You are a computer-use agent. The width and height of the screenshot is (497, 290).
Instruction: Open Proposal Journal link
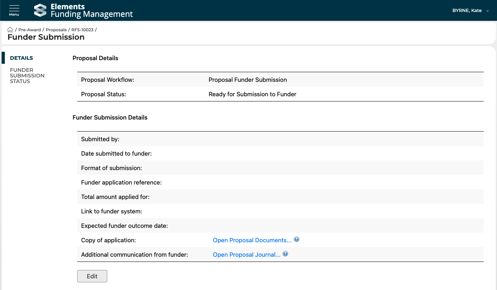click(246, 255)
